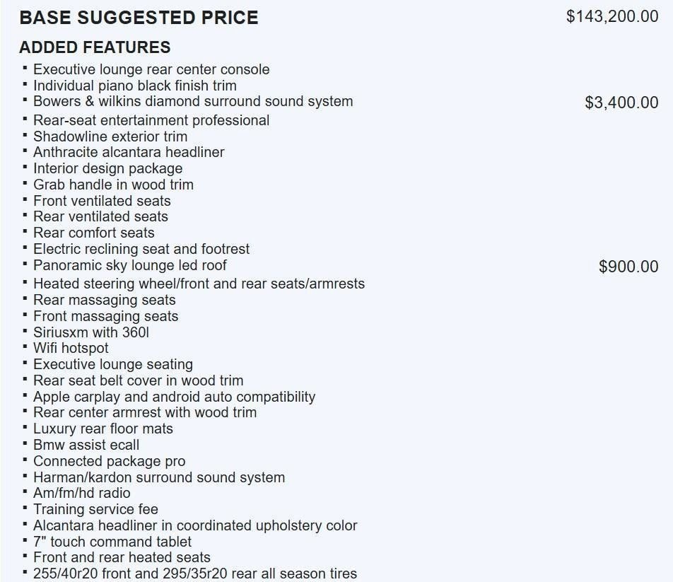Screen dimensions: 673x582
Task: Select Apple carplay and android auto compatibility
Action: [x=174, y=397]
